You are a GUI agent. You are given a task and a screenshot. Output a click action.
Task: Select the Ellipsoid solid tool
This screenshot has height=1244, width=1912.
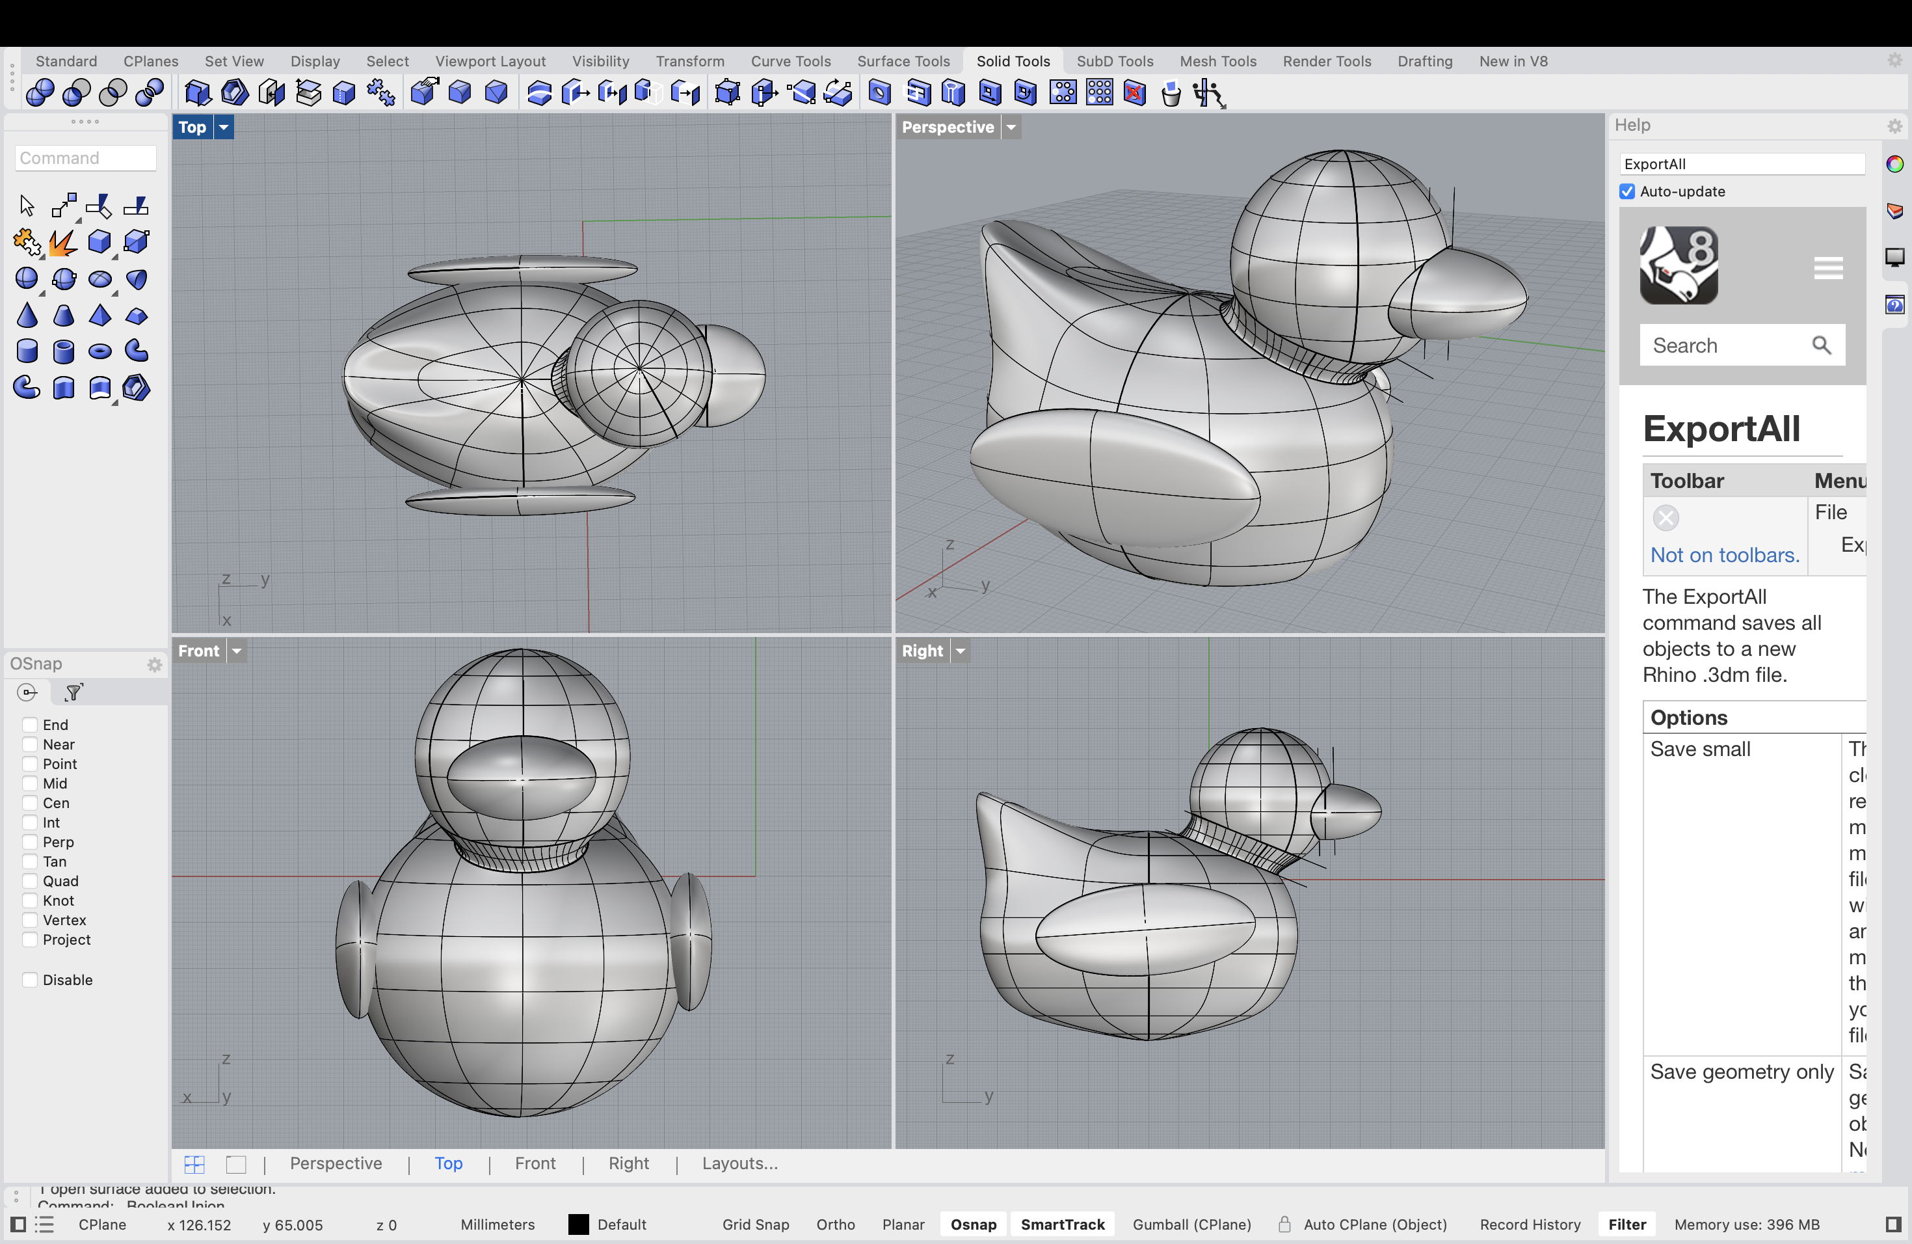coord(100,279)
